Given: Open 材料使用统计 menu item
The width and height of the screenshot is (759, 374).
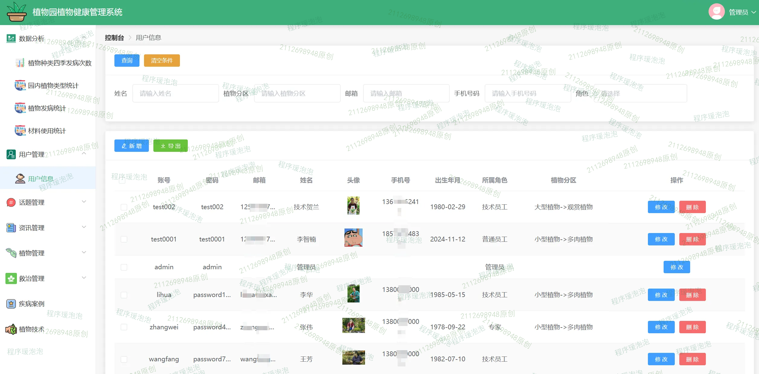Looking at the screenshot, I should coord(47,131).
